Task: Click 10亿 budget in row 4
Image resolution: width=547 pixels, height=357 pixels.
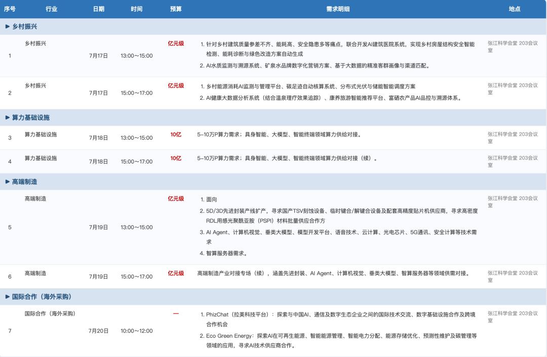Action: coord(176,158)
